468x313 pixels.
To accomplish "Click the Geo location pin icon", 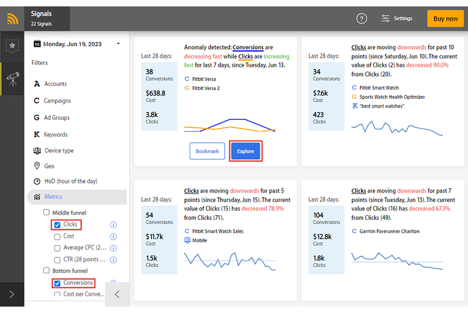I will 37,166.
